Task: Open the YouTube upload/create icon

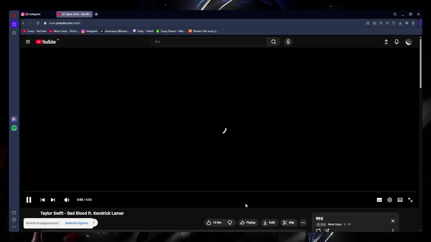Action: [x=386, y=42]
